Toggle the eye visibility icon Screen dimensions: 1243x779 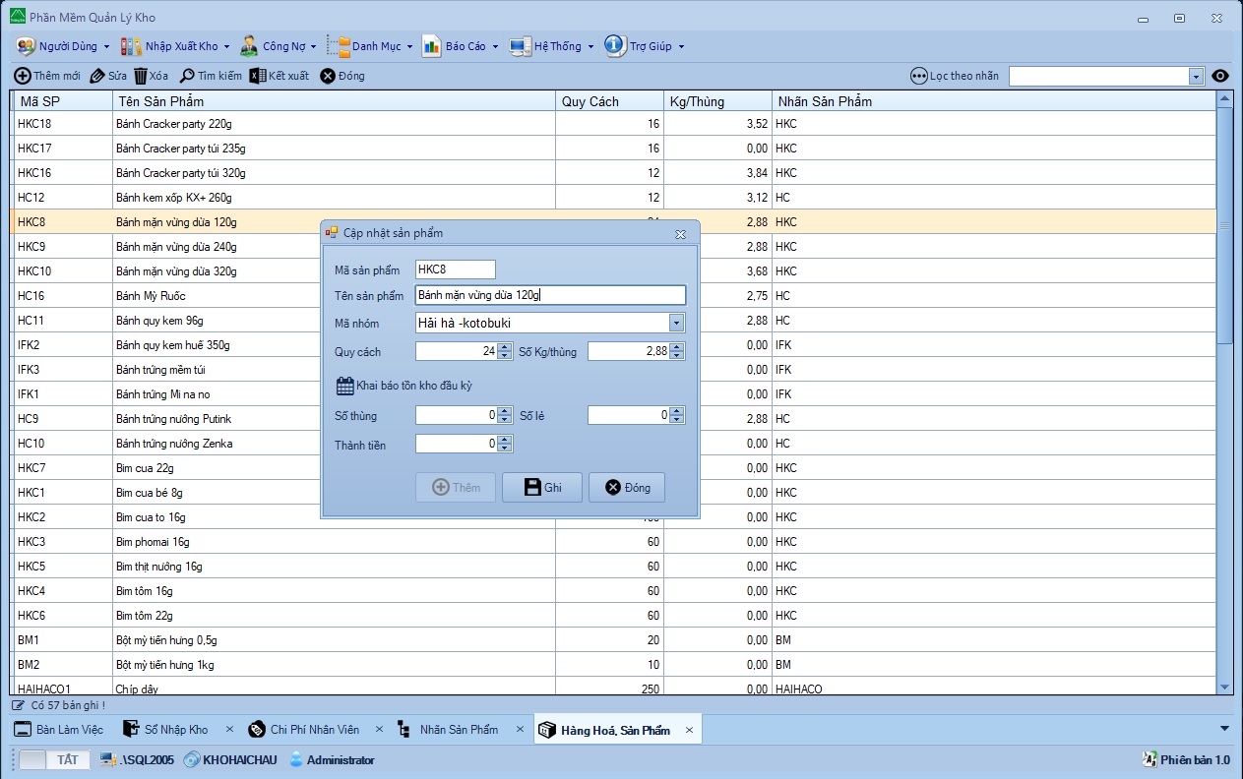1220,76
